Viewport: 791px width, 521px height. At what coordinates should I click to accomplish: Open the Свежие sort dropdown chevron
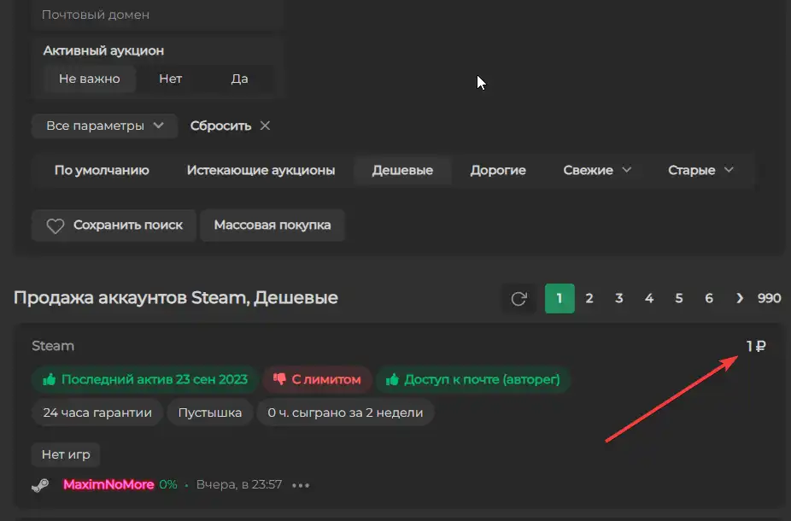[x=626, y=170]
